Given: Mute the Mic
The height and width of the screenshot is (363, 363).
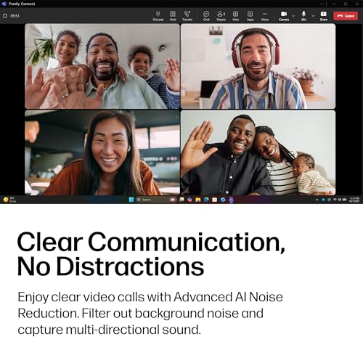Looking at the screenshot, I should 303,16.
